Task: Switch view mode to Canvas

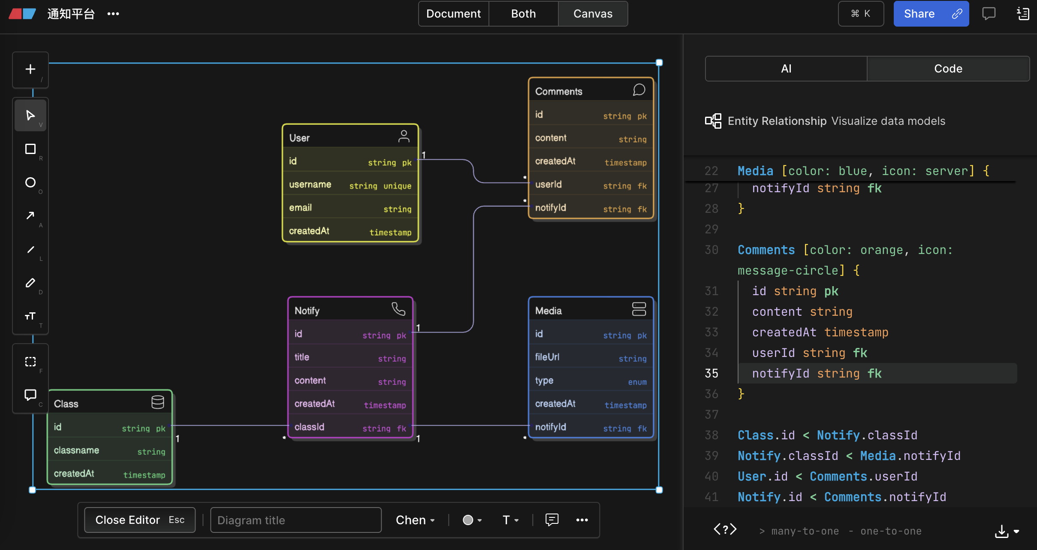Action: [x=593, y=14]
